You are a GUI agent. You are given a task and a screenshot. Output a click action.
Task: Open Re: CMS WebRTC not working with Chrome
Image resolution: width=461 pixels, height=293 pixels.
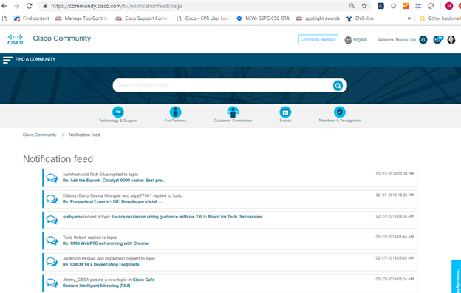tap(106, 243)
